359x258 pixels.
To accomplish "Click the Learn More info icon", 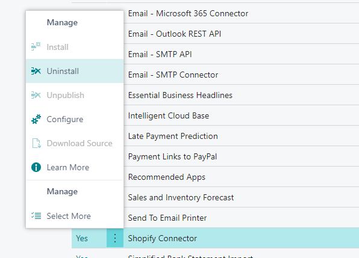I will [x=36, y=167].
